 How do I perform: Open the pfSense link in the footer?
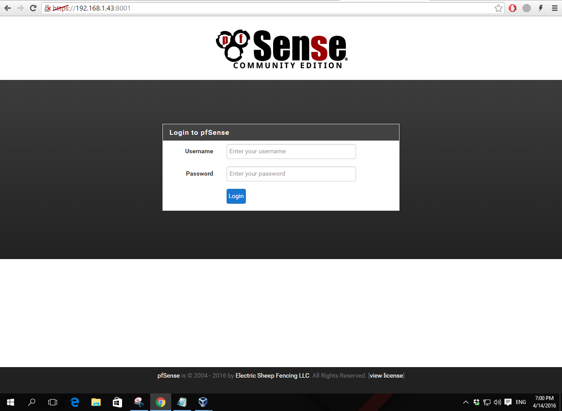(x=169, y=376)
